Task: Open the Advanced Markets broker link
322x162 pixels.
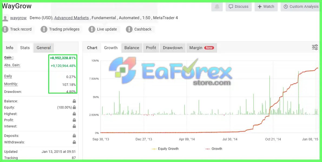Action: click(x=71, y=18)
